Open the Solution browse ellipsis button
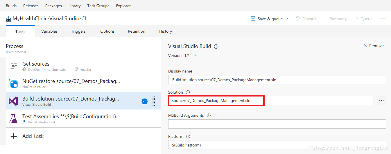391x154 pixels. [x=381, y=101]
